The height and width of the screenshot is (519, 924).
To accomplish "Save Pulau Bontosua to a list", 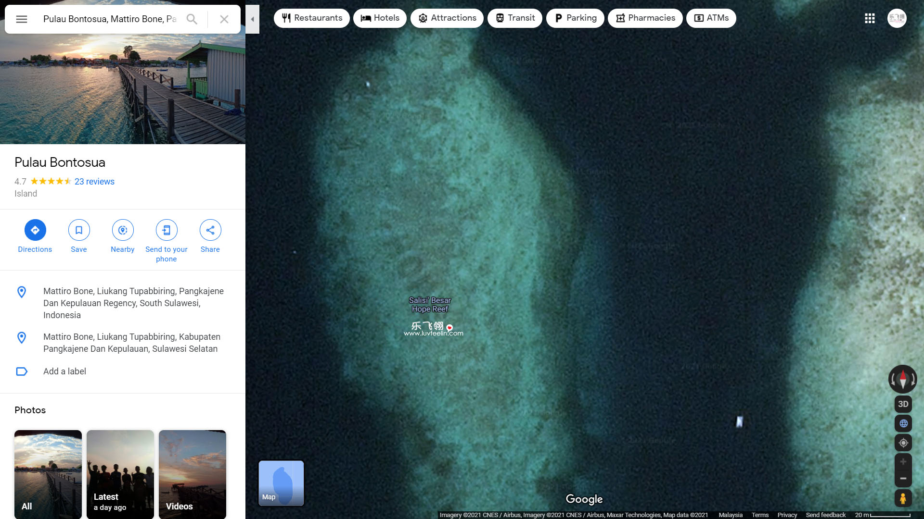I will (x=79, y=230).
